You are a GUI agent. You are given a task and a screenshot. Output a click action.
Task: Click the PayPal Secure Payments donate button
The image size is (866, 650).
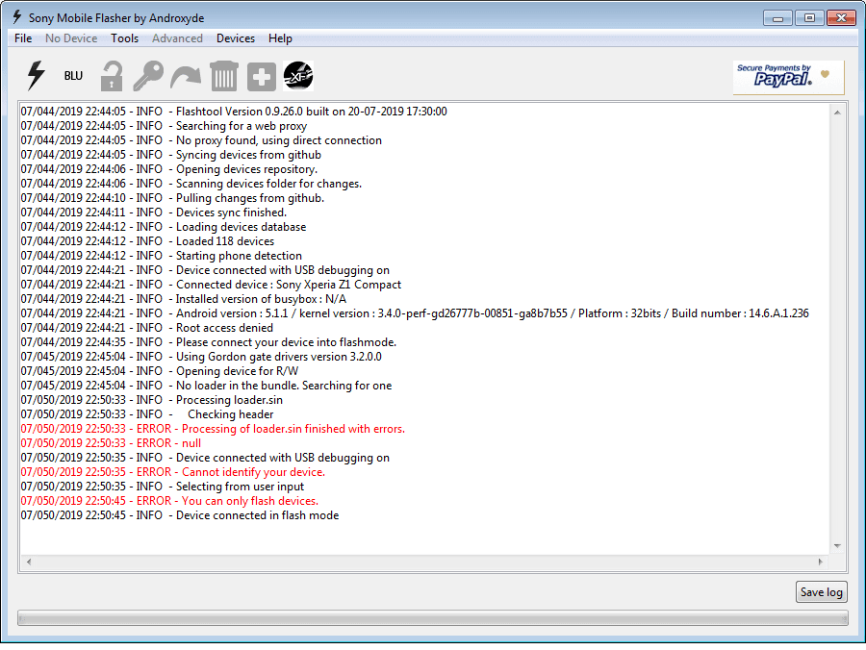point(788,77)
